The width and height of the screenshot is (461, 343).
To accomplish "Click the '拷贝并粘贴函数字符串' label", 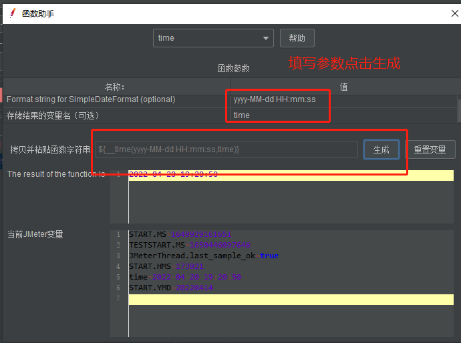I will (x=50, y=149).
